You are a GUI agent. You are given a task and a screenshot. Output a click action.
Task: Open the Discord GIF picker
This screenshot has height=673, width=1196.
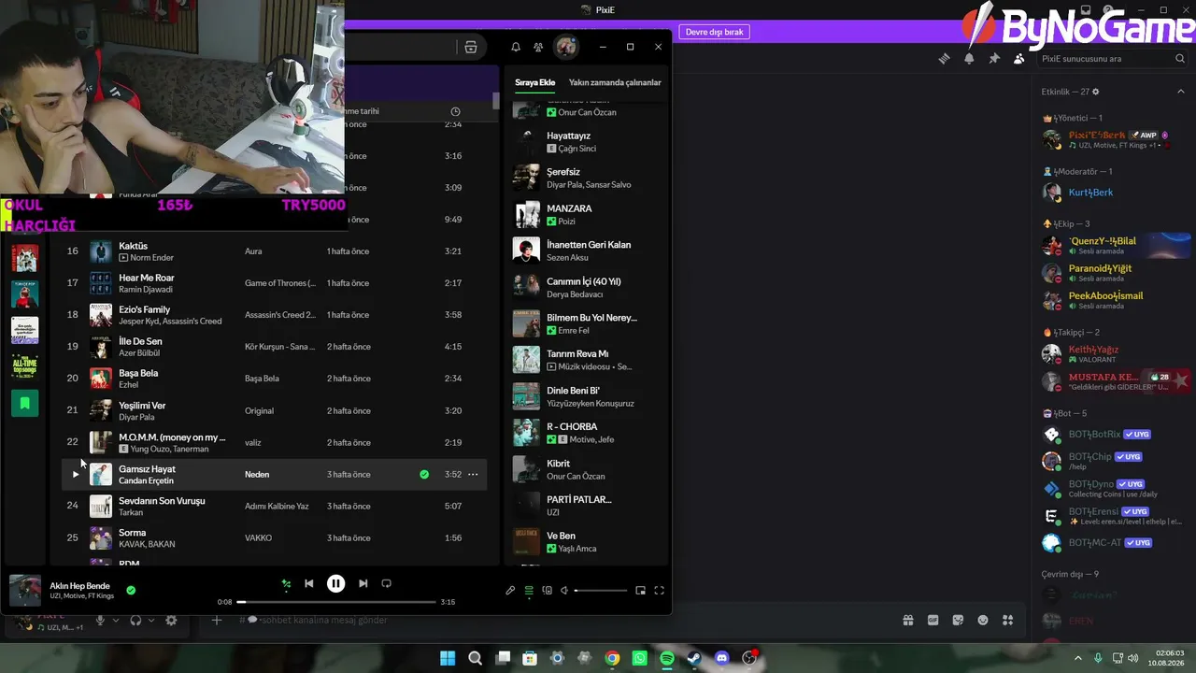coord(933,620)
